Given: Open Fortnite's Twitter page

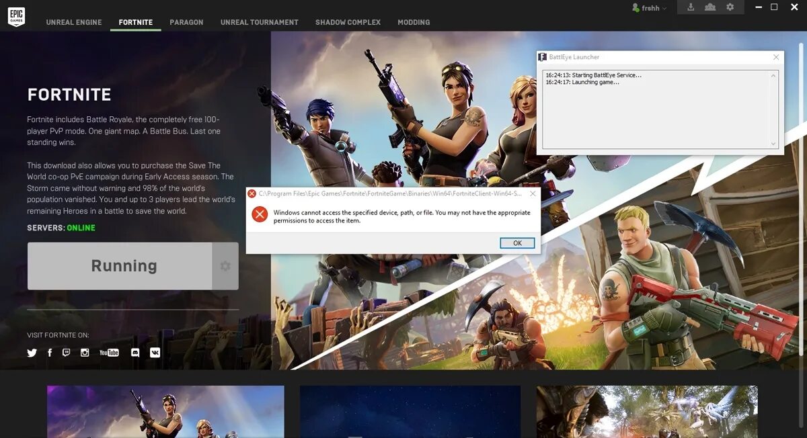Looking at the screenshot, I should point(32,353).
